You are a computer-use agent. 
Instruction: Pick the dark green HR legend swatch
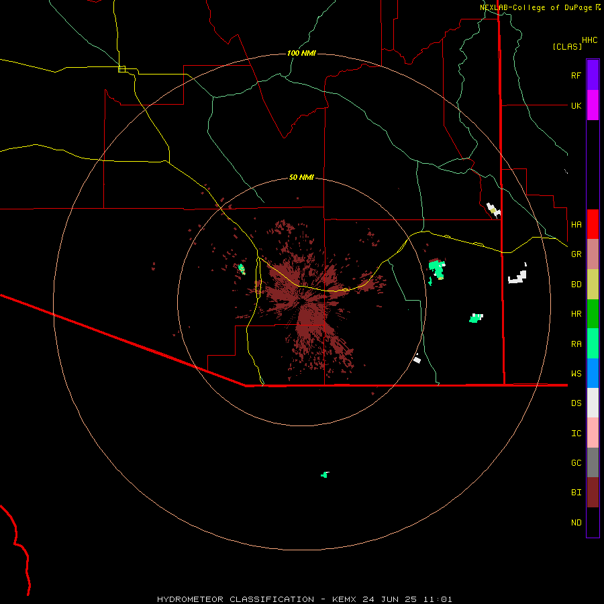[x=593, y=314]
